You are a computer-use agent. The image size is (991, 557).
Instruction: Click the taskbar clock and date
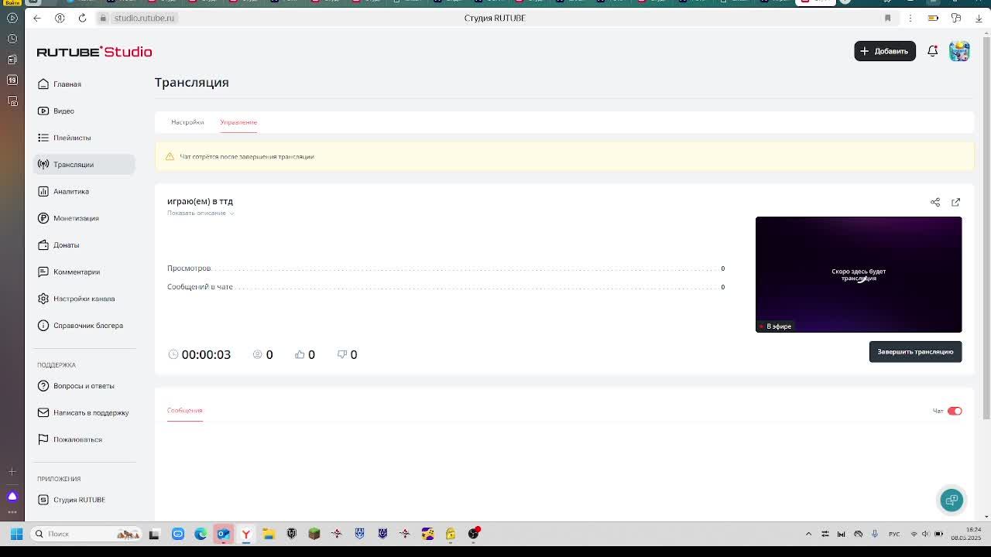[x=966, y=534]
